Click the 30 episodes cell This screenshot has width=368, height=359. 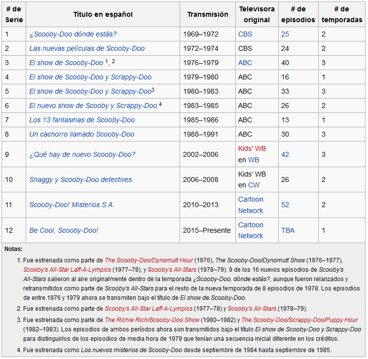(298, 135)
